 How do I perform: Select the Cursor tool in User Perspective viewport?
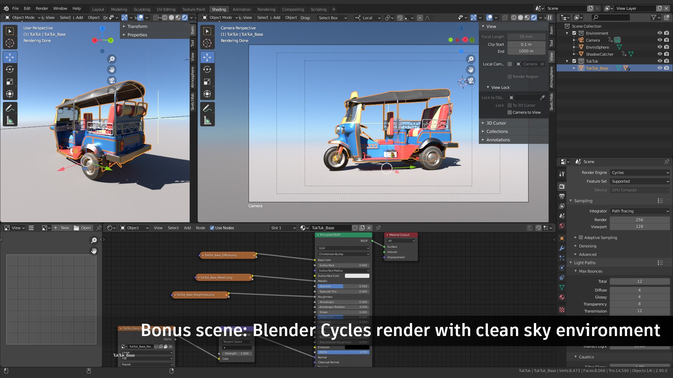point(10,43)
